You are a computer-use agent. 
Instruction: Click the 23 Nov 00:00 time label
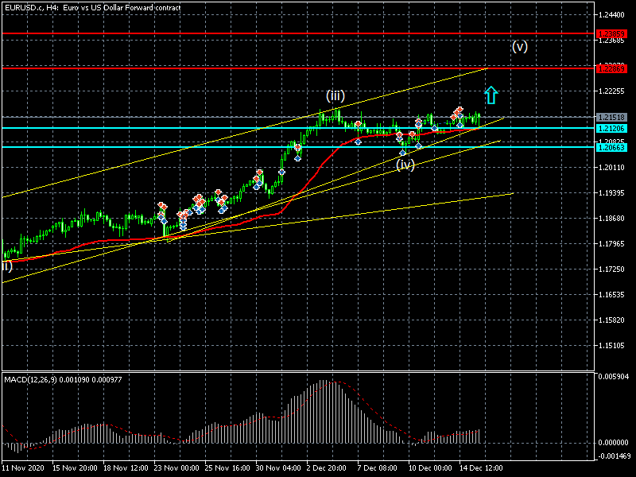pyautogui.click(x=175, y=469)
